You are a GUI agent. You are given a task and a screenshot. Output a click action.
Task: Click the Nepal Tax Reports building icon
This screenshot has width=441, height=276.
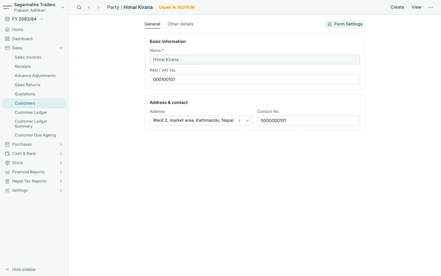point(7,181)
